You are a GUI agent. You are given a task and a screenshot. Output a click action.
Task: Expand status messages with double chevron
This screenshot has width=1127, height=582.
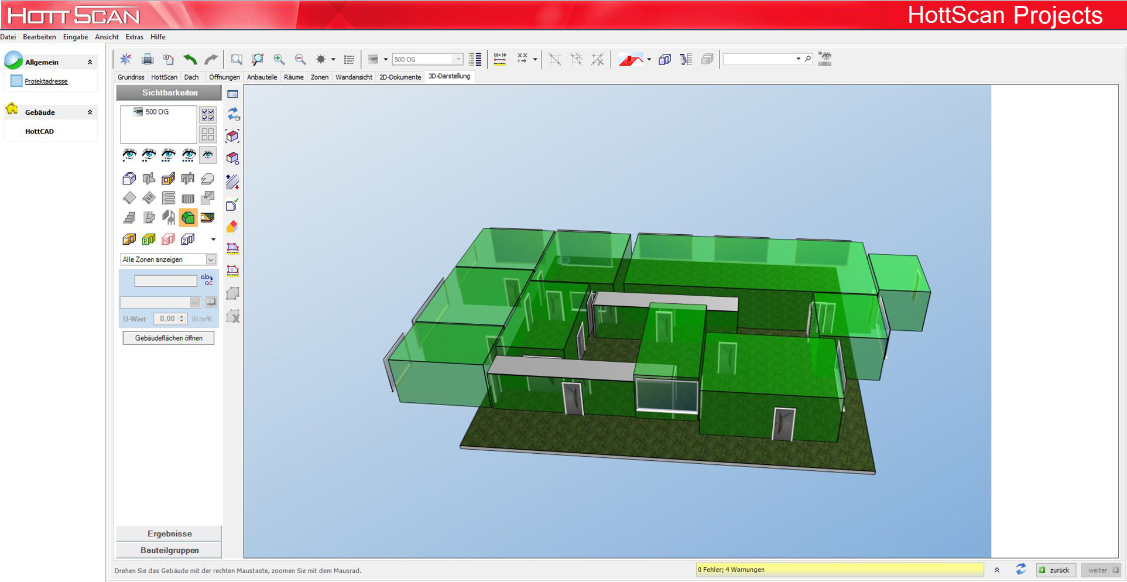(997, 570)
